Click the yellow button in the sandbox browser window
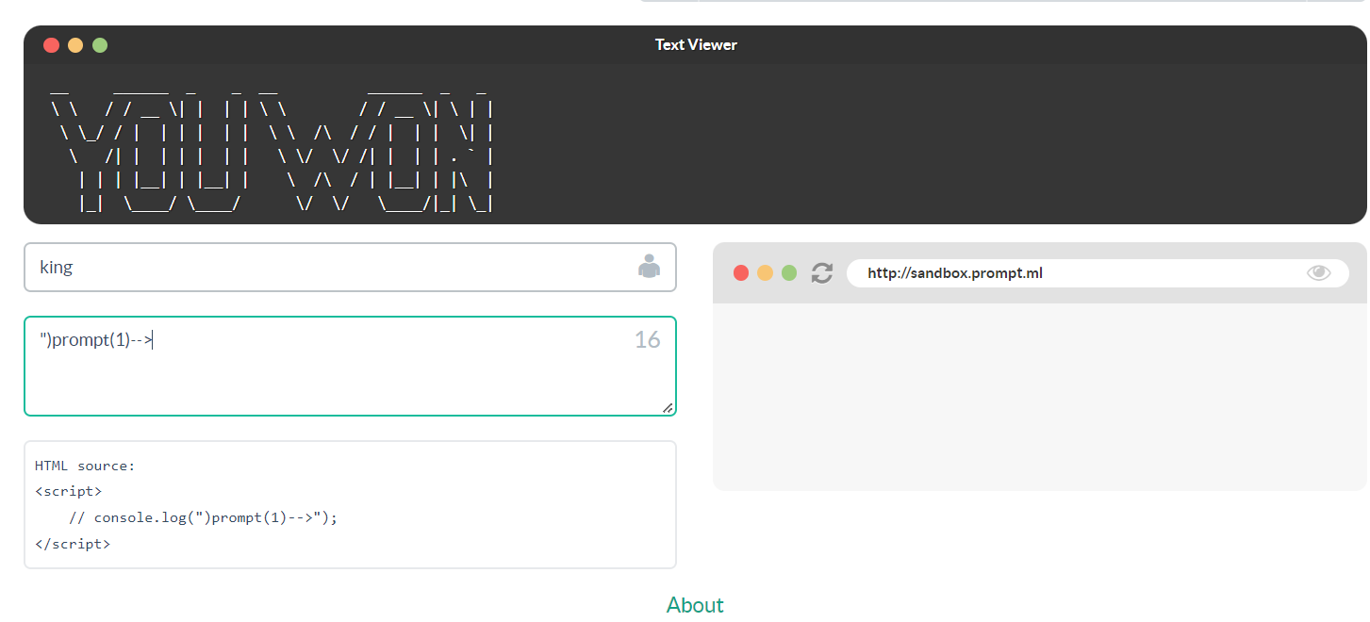Image resolution: width=1370 pixels, height=622 pixels. coord(766,273)
